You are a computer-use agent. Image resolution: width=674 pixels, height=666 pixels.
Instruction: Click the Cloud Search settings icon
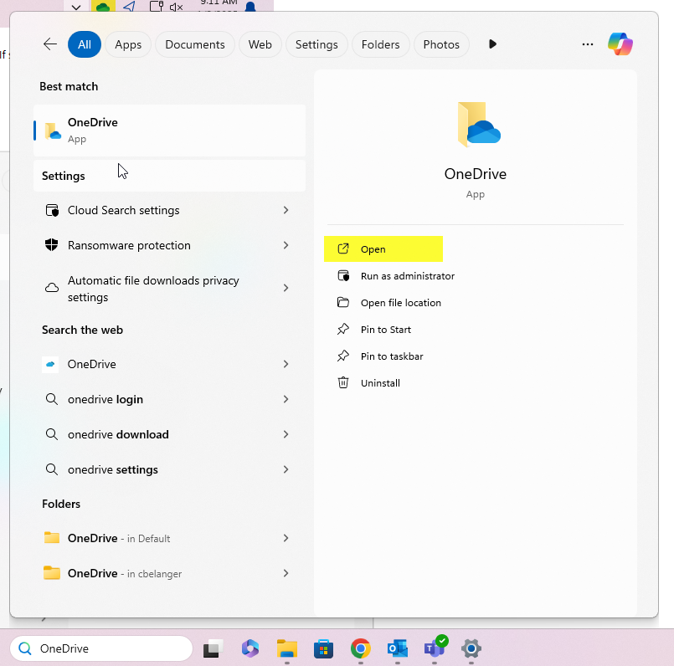click(x=52, y=210)
